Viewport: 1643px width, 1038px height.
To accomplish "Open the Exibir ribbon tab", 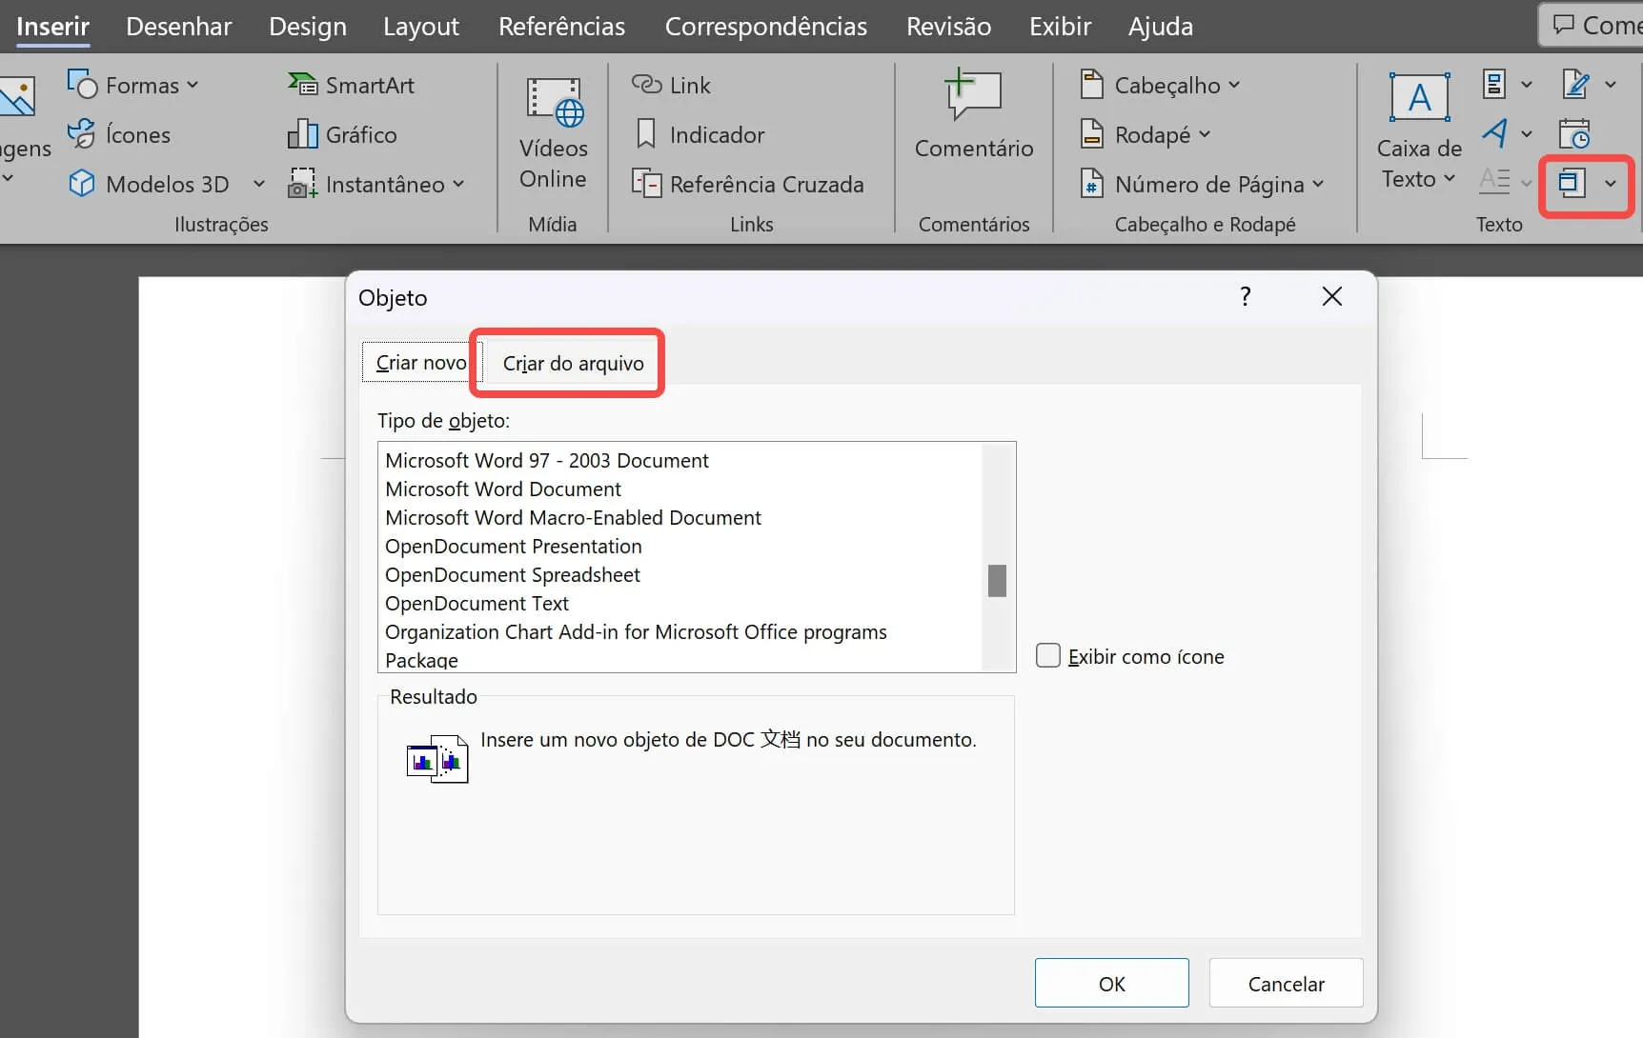I will 1060,26.
